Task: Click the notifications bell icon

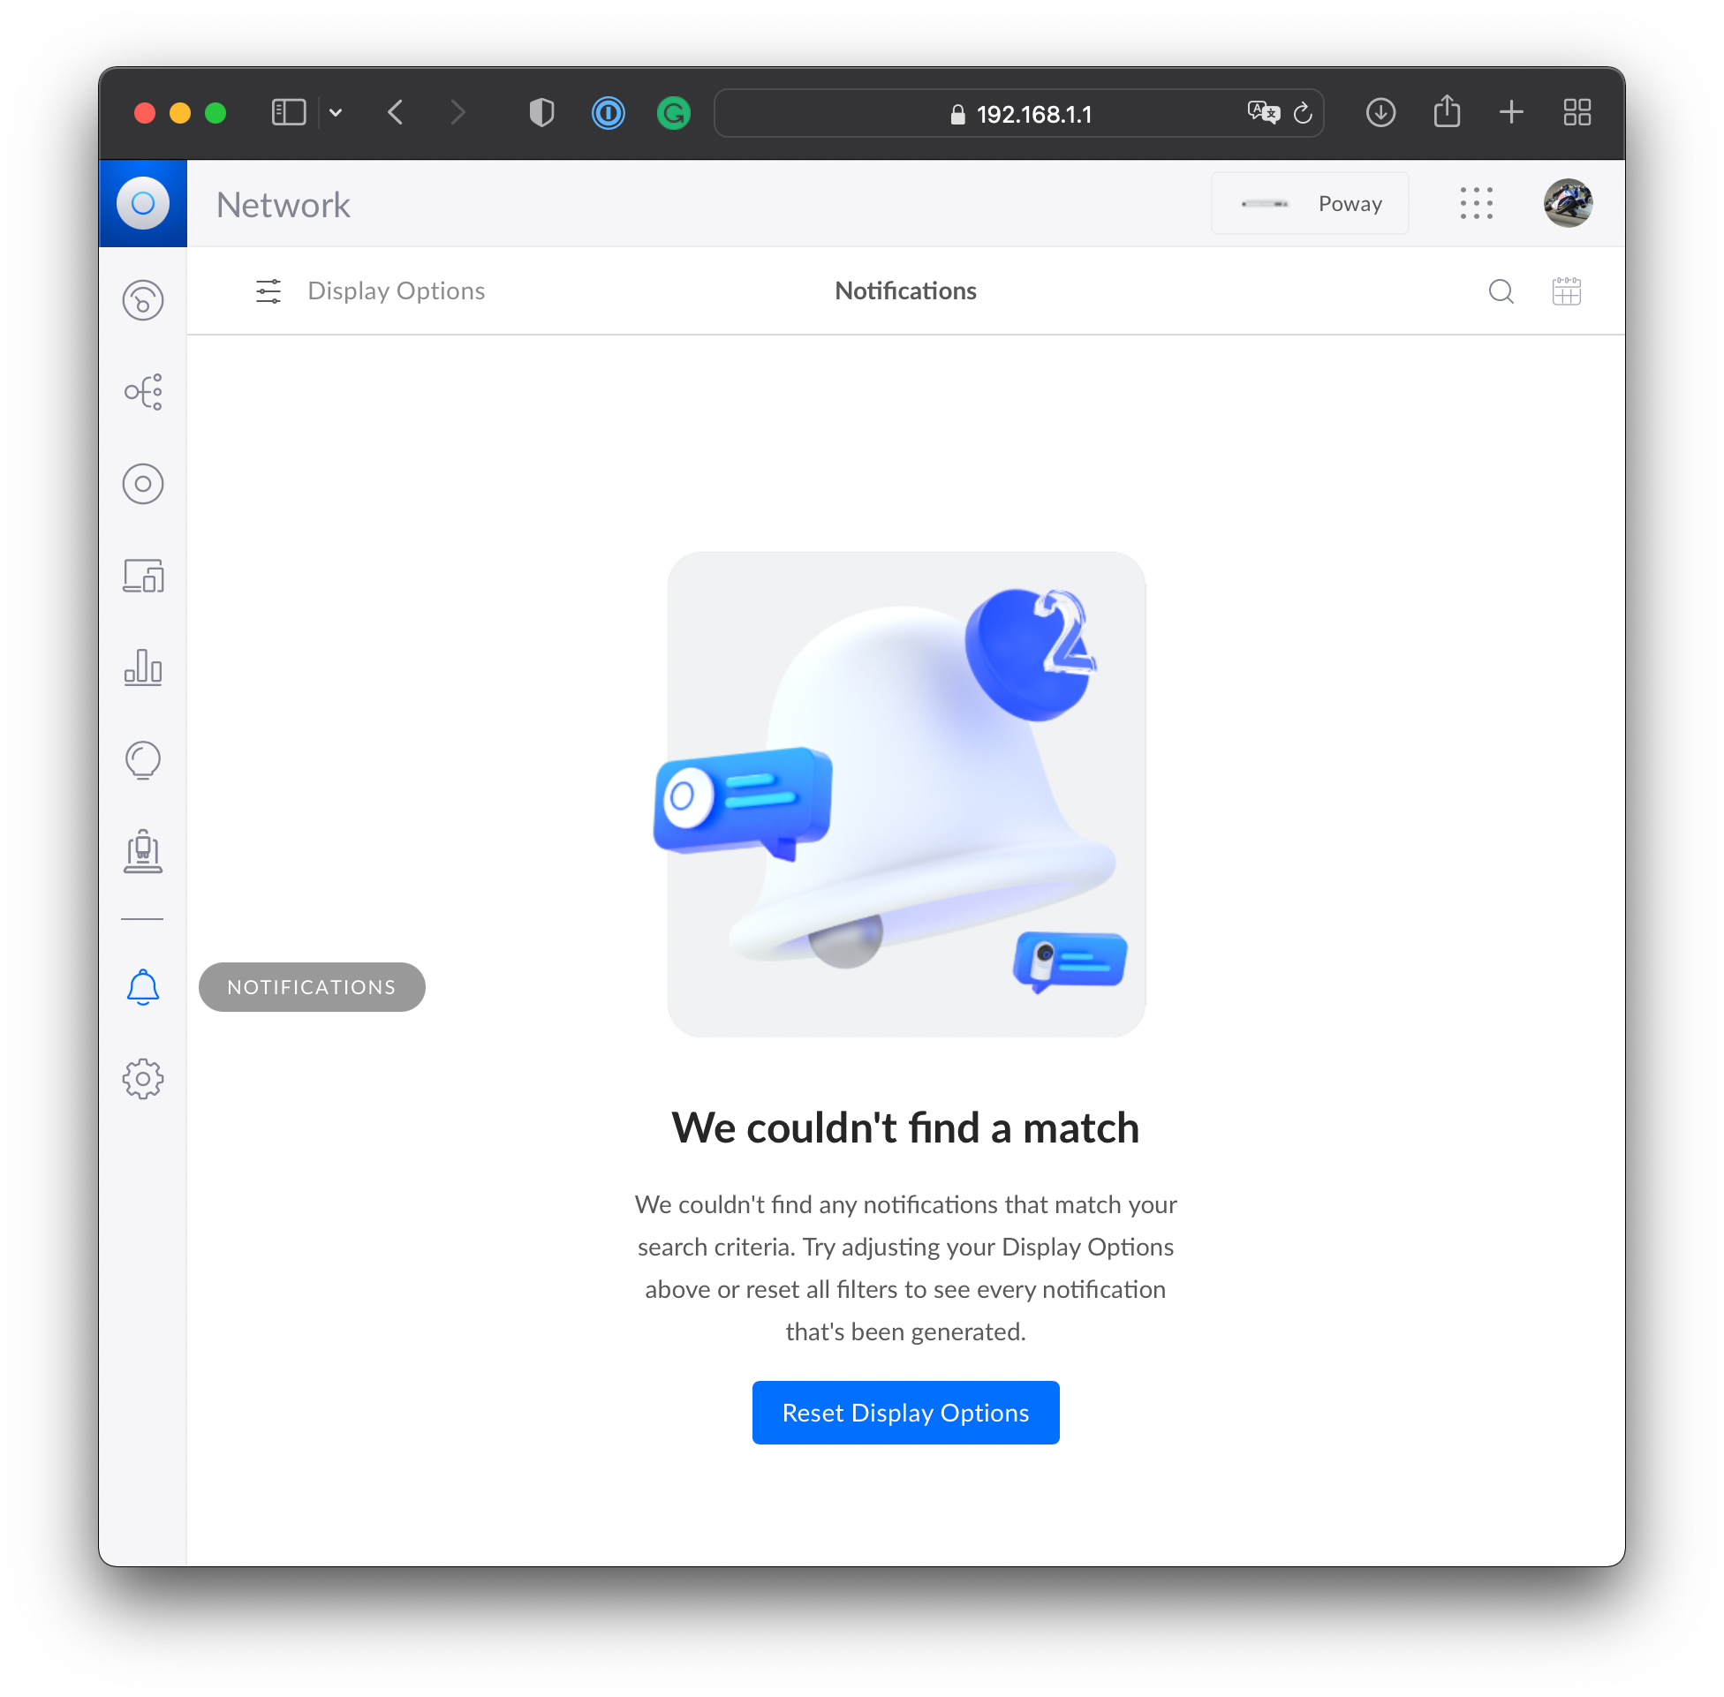Action: point(143,985)
